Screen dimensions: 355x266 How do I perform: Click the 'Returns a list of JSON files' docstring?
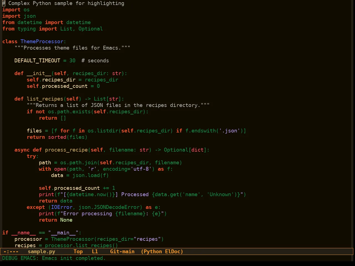point(118,105)
